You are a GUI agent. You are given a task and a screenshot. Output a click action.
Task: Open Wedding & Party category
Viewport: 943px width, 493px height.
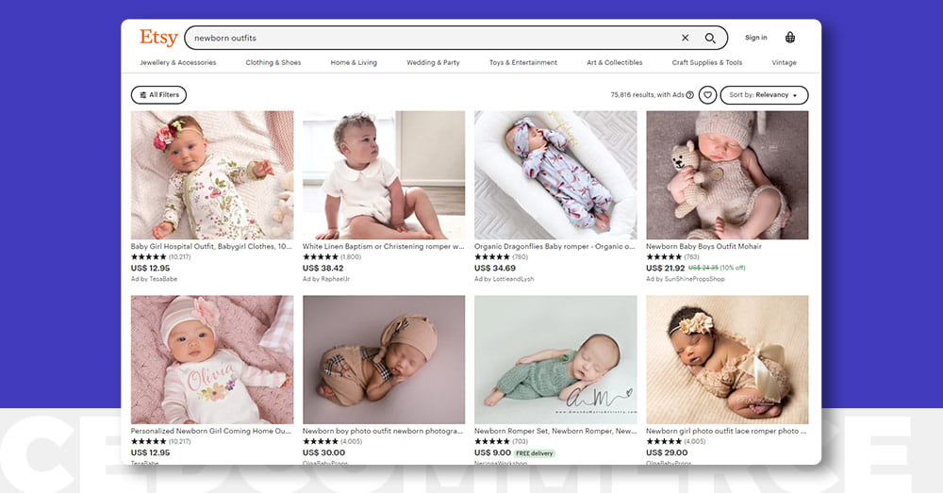(433, 62)
